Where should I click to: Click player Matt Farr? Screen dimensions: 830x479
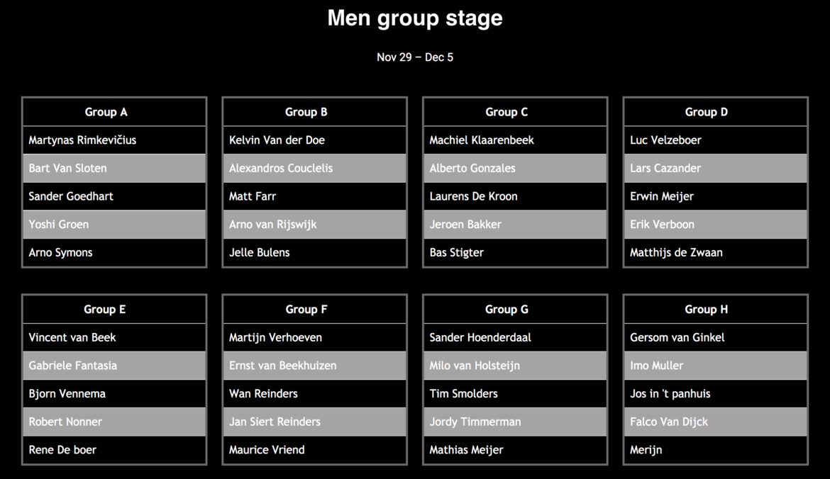click(x=253, y=196)
